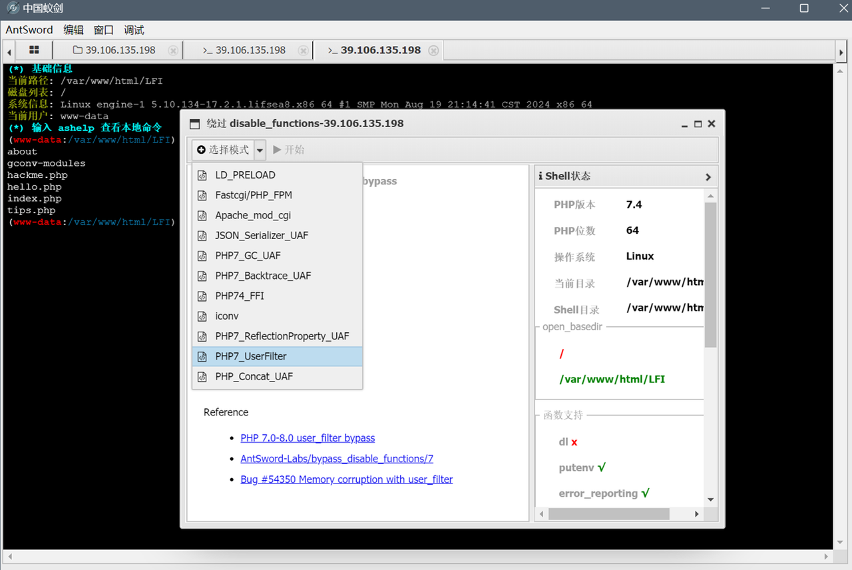
Task: Click the script icon beside LD_PRELOAD
Action: point(202,175)
